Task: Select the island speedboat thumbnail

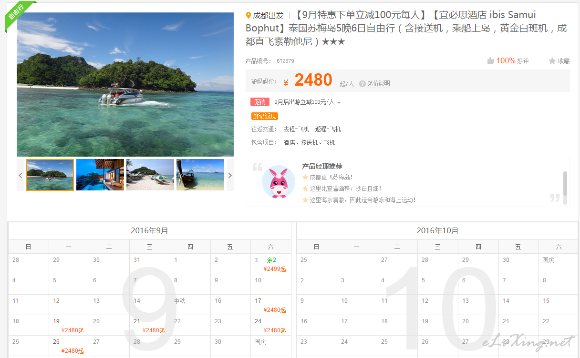Action: tap(50, 175)
